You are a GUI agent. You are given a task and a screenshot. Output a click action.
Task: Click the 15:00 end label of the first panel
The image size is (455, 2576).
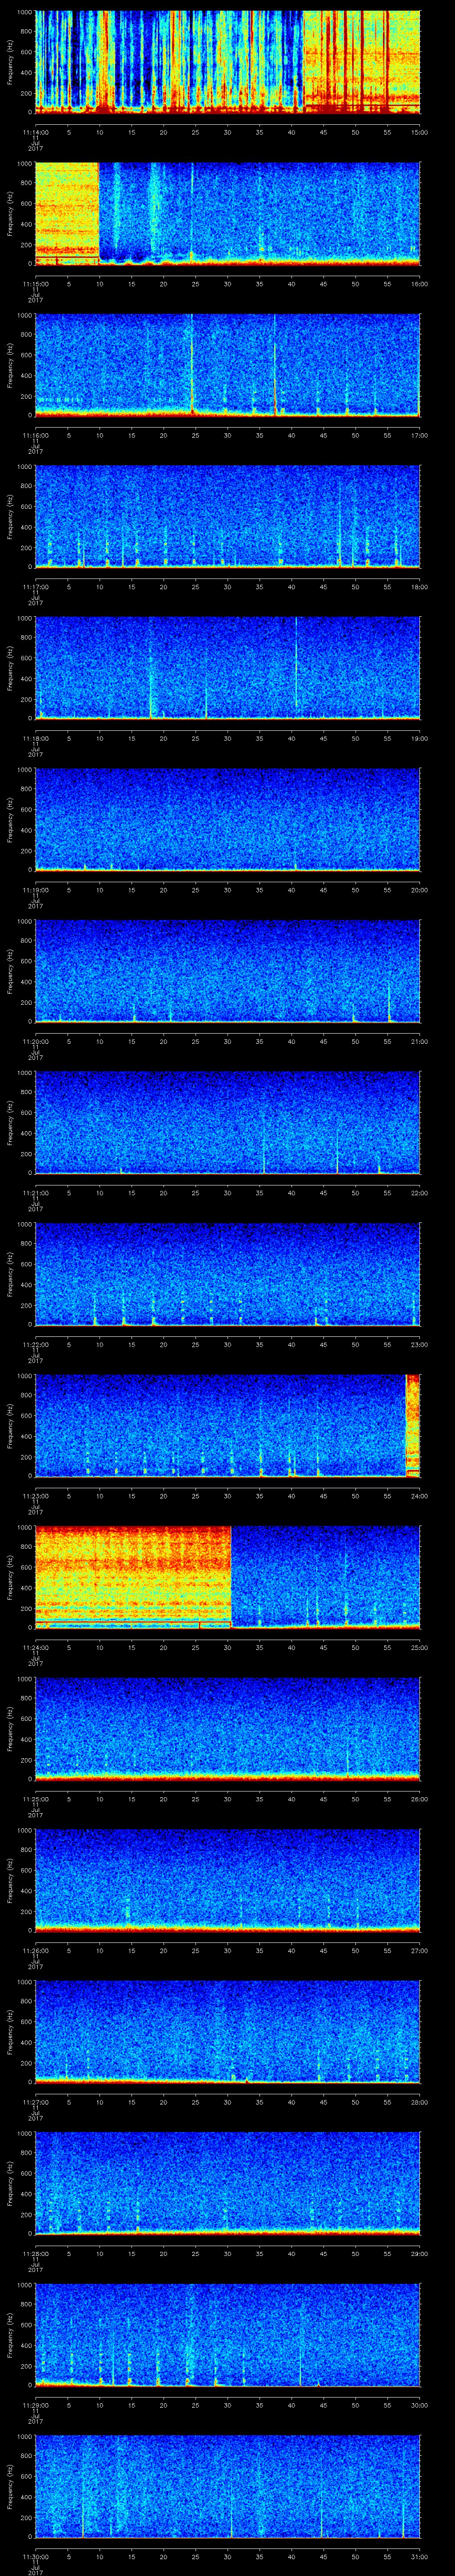click(x=419, y=132)
